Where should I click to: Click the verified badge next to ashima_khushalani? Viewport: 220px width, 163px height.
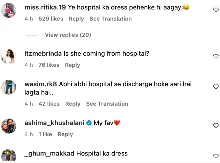tap(89, 123)
